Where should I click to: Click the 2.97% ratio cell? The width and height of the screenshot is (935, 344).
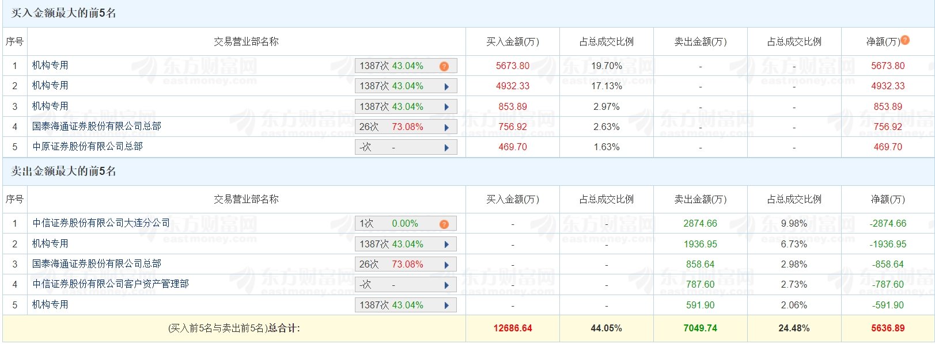pyautogui.click(x=607, y=106)
